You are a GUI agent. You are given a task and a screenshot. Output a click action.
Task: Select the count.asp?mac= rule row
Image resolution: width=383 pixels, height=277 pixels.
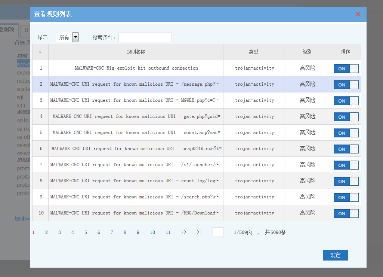click(136, 133)
